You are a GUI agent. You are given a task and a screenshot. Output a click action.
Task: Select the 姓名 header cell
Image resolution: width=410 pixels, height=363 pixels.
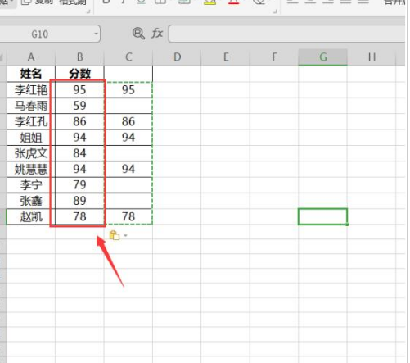(31, 74)
